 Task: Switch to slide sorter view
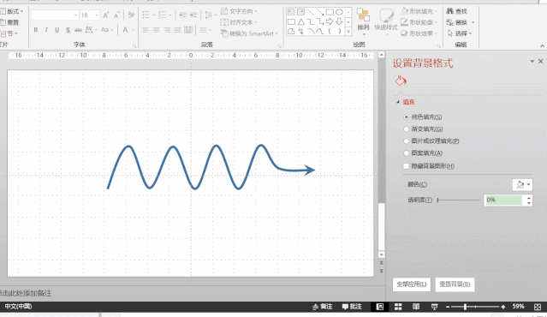398,307
